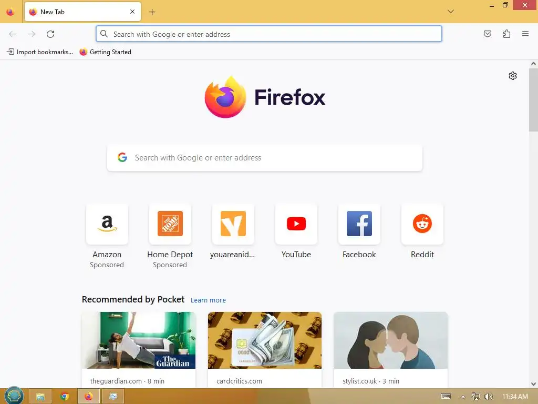Click the vertical scrollbar thumb
The width and height of the screenshot is (538, 404).
(533, 99)
